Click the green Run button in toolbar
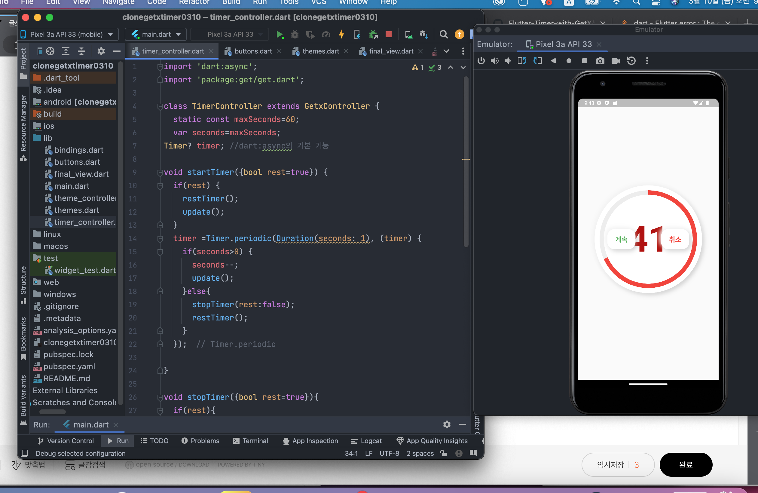Viewport: 758px width, 493px height. pos(279,34)
